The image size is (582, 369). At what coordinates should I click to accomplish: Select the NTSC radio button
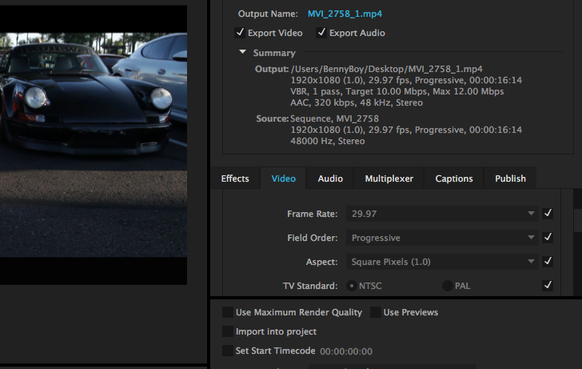[x=351, y=286]
